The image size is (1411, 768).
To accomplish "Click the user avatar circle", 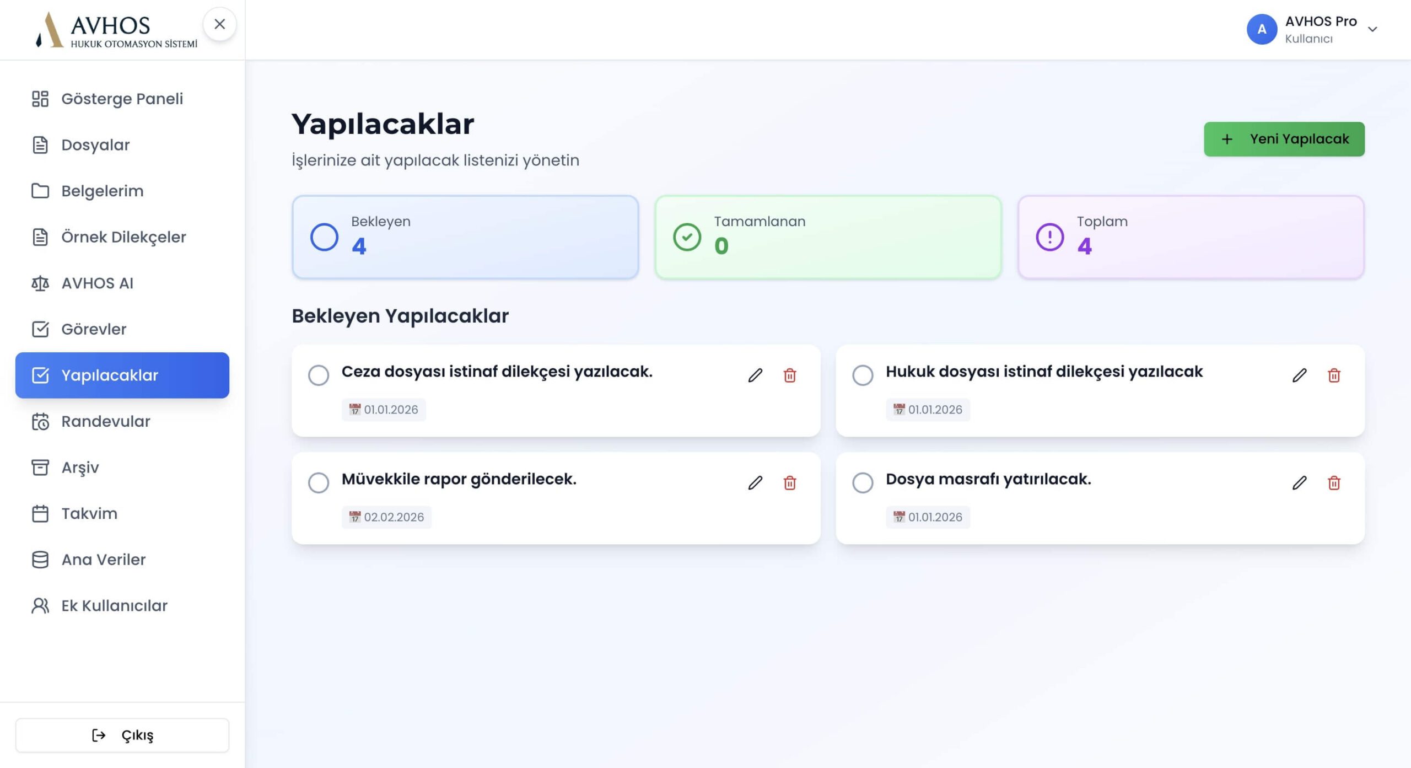I will click(x=1262, y=29).
